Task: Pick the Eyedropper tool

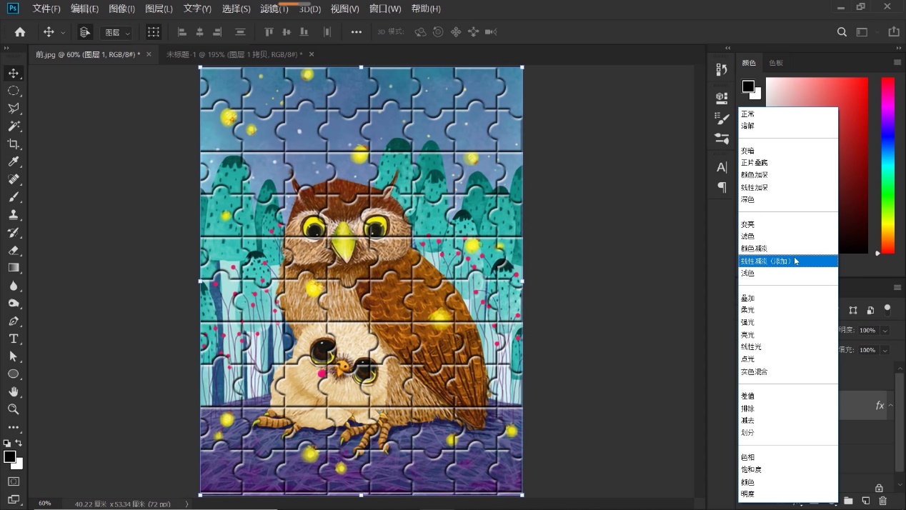Action: click(13, 162)
